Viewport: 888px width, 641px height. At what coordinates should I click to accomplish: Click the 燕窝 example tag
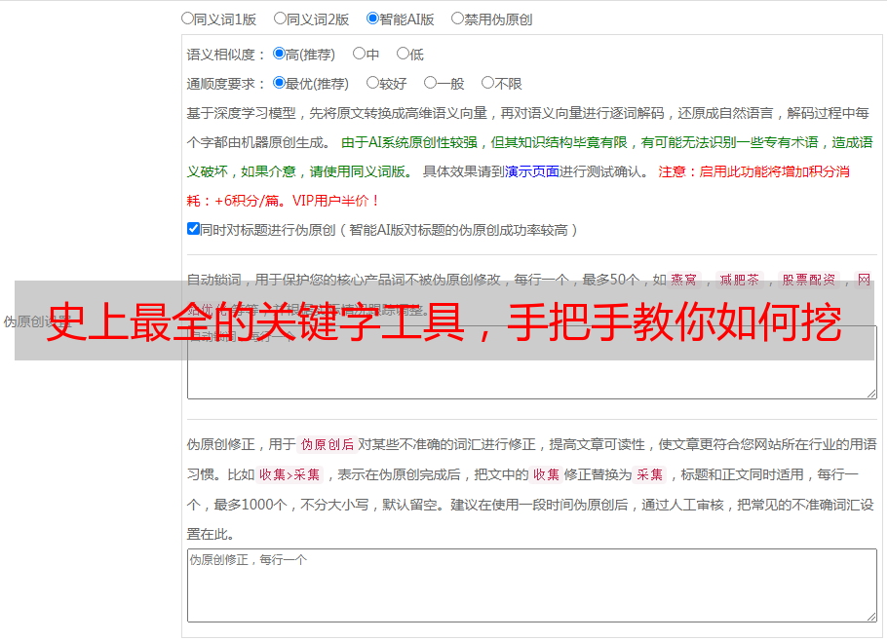tap(683, 280)
